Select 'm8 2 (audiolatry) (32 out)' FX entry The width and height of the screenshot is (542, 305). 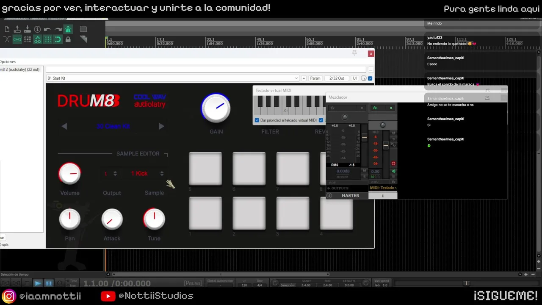coord(20,69)
